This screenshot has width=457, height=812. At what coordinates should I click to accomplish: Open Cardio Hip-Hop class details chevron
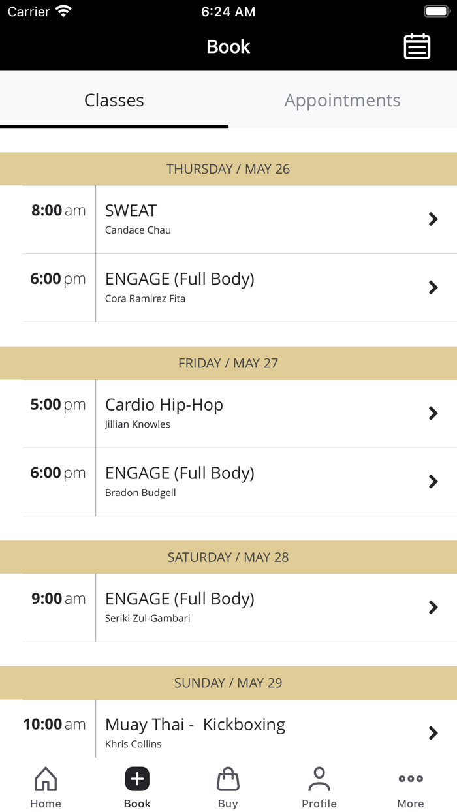[x=433, y=413]
